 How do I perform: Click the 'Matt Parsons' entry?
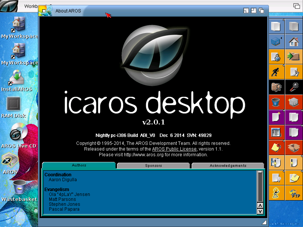[62, 199]
